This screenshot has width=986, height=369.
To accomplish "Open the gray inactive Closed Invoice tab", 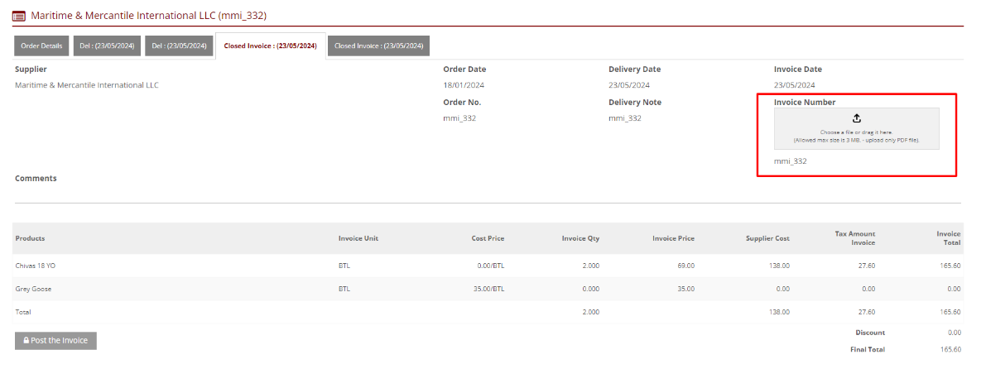I will [x=378, y=46].
